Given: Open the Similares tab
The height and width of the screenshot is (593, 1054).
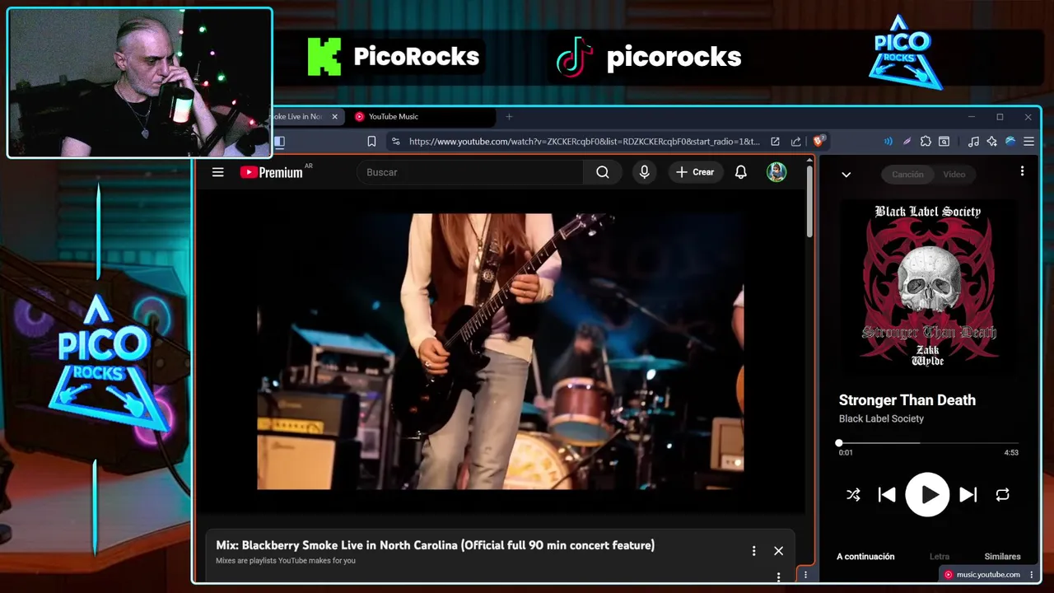Looking at the screenshot, I should (1002, 557).
